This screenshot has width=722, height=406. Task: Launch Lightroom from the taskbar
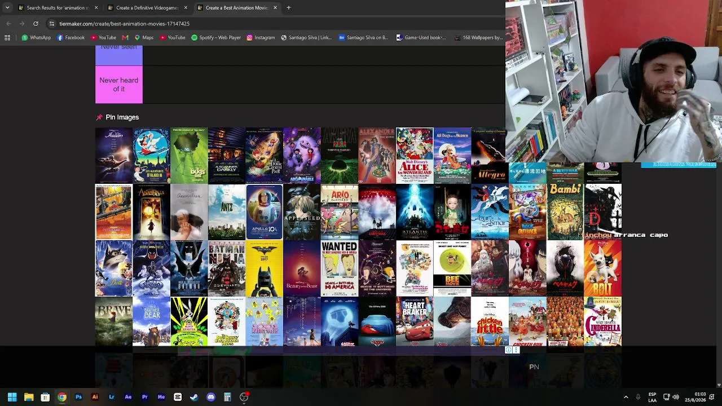tap(112, 397)
